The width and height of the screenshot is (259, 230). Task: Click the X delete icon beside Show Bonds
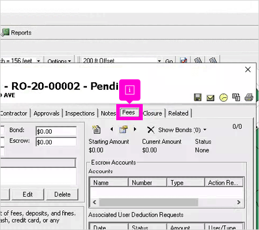[x=151, y=130]
